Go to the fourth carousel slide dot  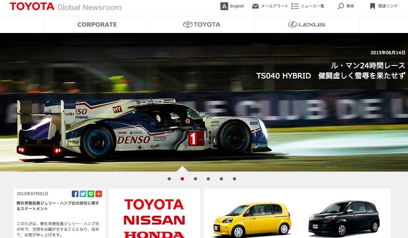(208, 179)
